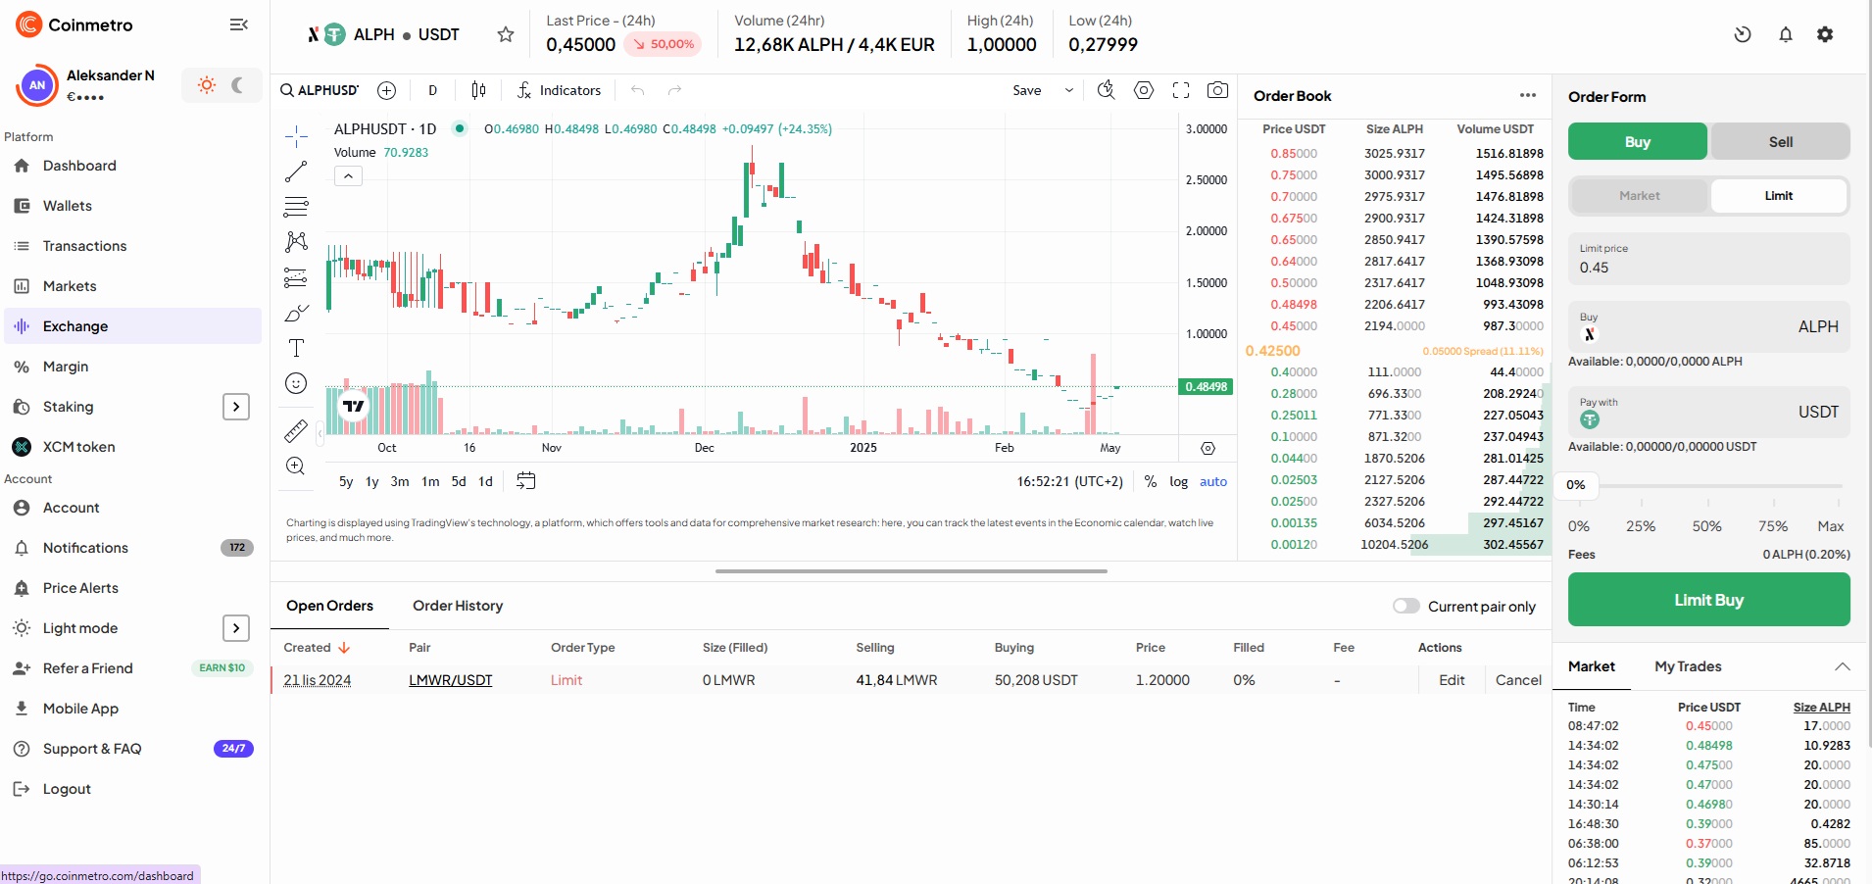Select the Fibonacci retracement tool

tap(296, 207)
